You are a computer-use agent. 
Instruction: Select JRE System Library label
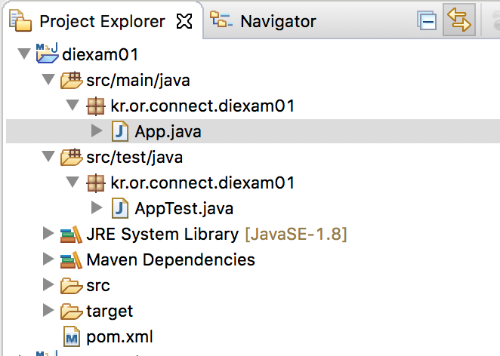(x=162, y=235)
